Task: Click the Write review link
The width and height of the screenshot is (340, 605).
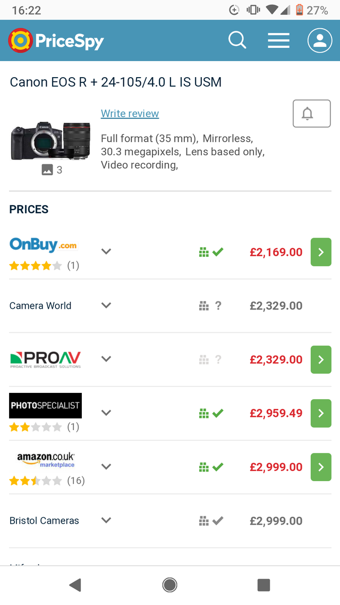Action: point(130,113)
